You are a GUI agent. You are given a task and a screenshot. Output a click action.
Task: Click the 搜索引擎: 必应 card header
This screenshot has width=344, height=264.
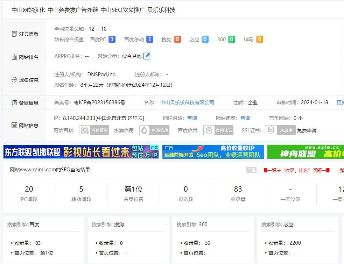click(x=277, y=224)
